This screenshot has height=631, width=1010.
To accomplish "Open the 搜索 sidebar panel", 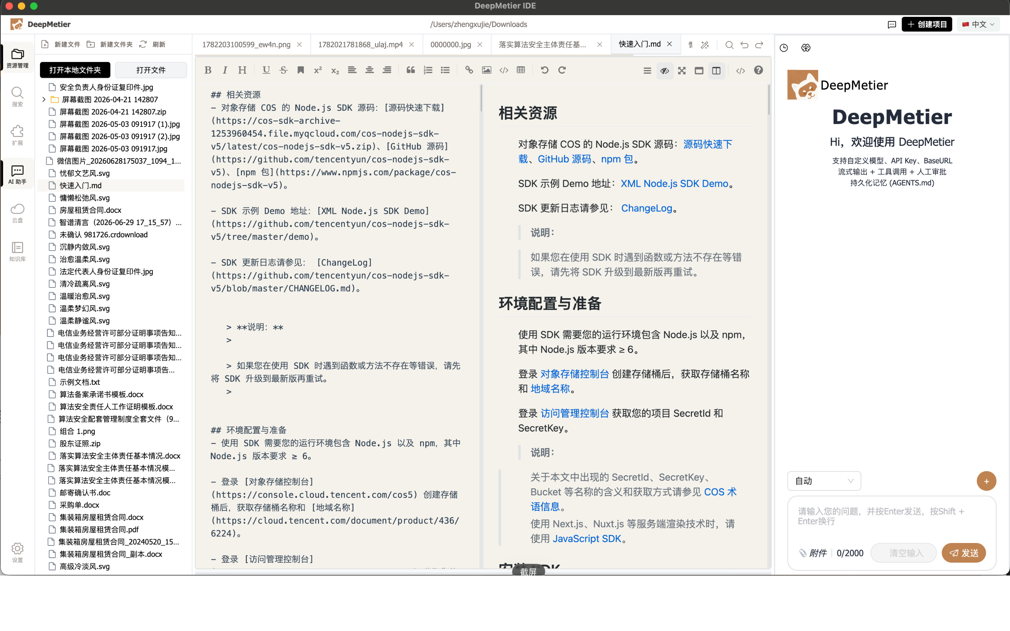I will tap(18, 97).
